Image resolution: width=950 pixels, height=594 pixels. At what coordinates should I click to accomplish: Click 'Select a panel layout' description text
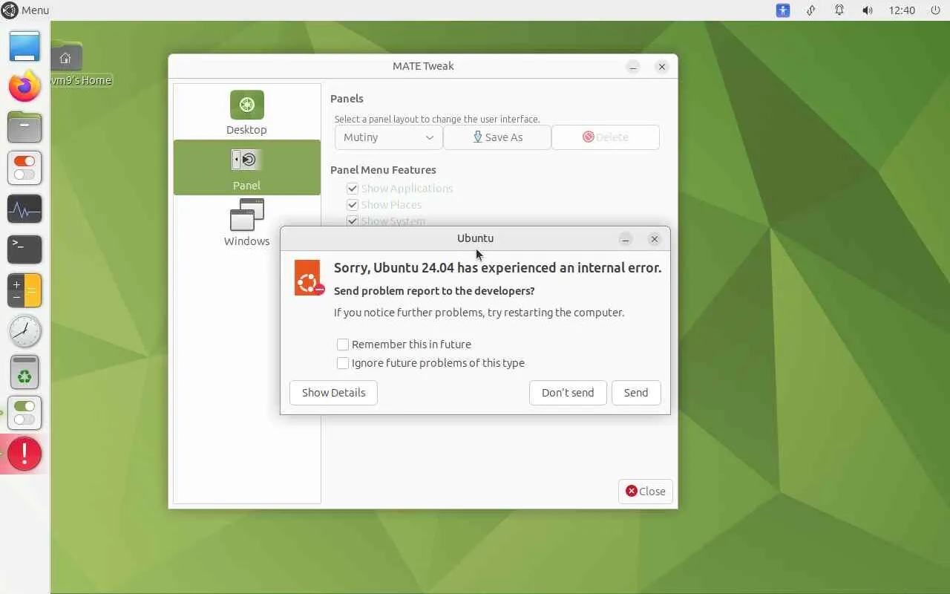tap(437, 119)
